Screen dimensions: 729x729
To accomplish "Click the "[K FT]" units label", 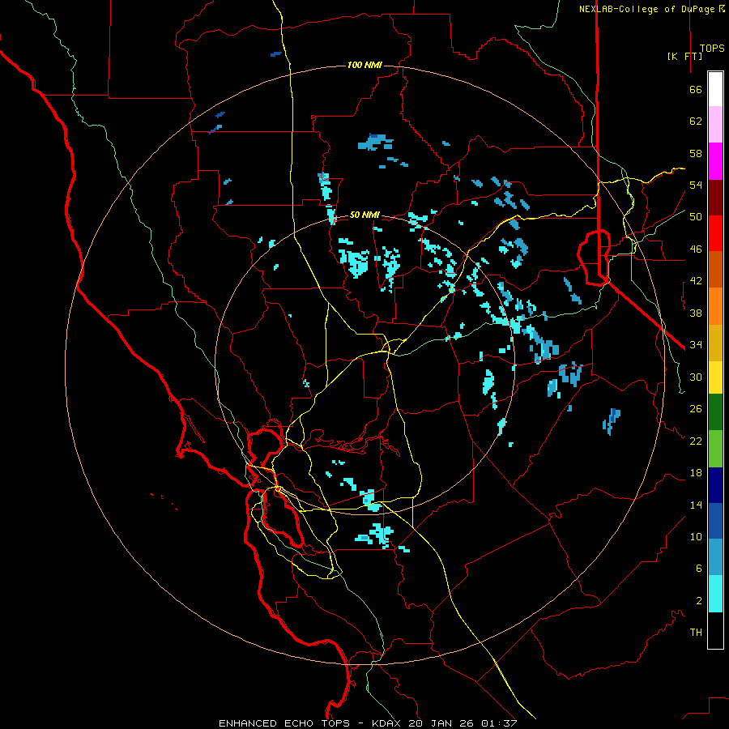I will tap(684, 56).
